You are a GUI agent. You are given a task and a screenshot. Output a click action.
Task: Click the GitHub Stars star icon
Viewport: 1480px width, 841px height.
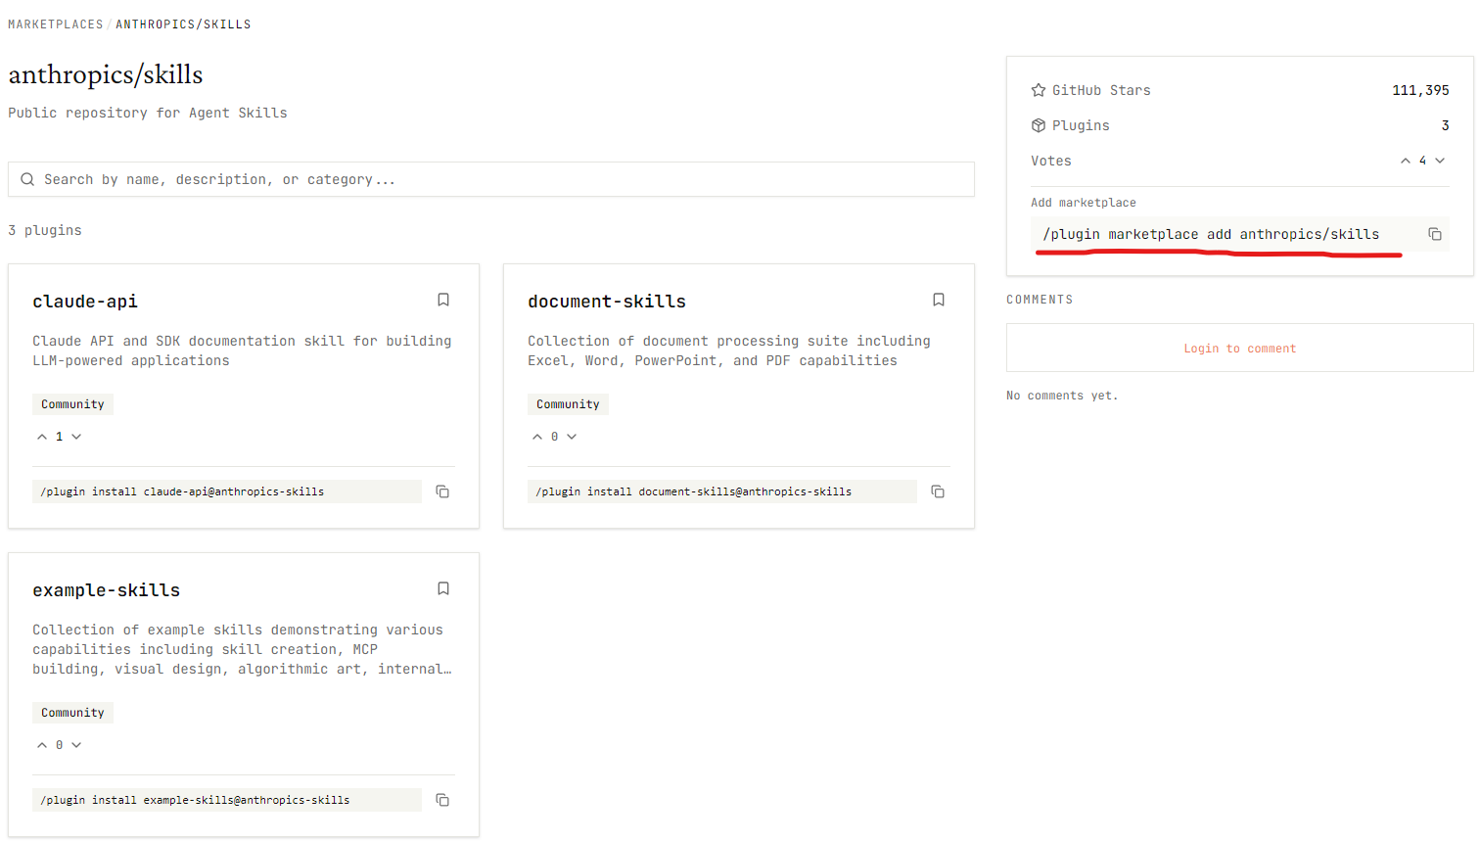pyautogui.click(x=1039, y=90)
